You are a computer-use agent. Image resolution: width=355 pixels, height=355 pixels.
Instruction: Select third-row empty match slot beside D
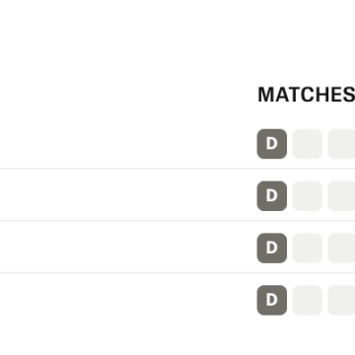tap(308, 248)
